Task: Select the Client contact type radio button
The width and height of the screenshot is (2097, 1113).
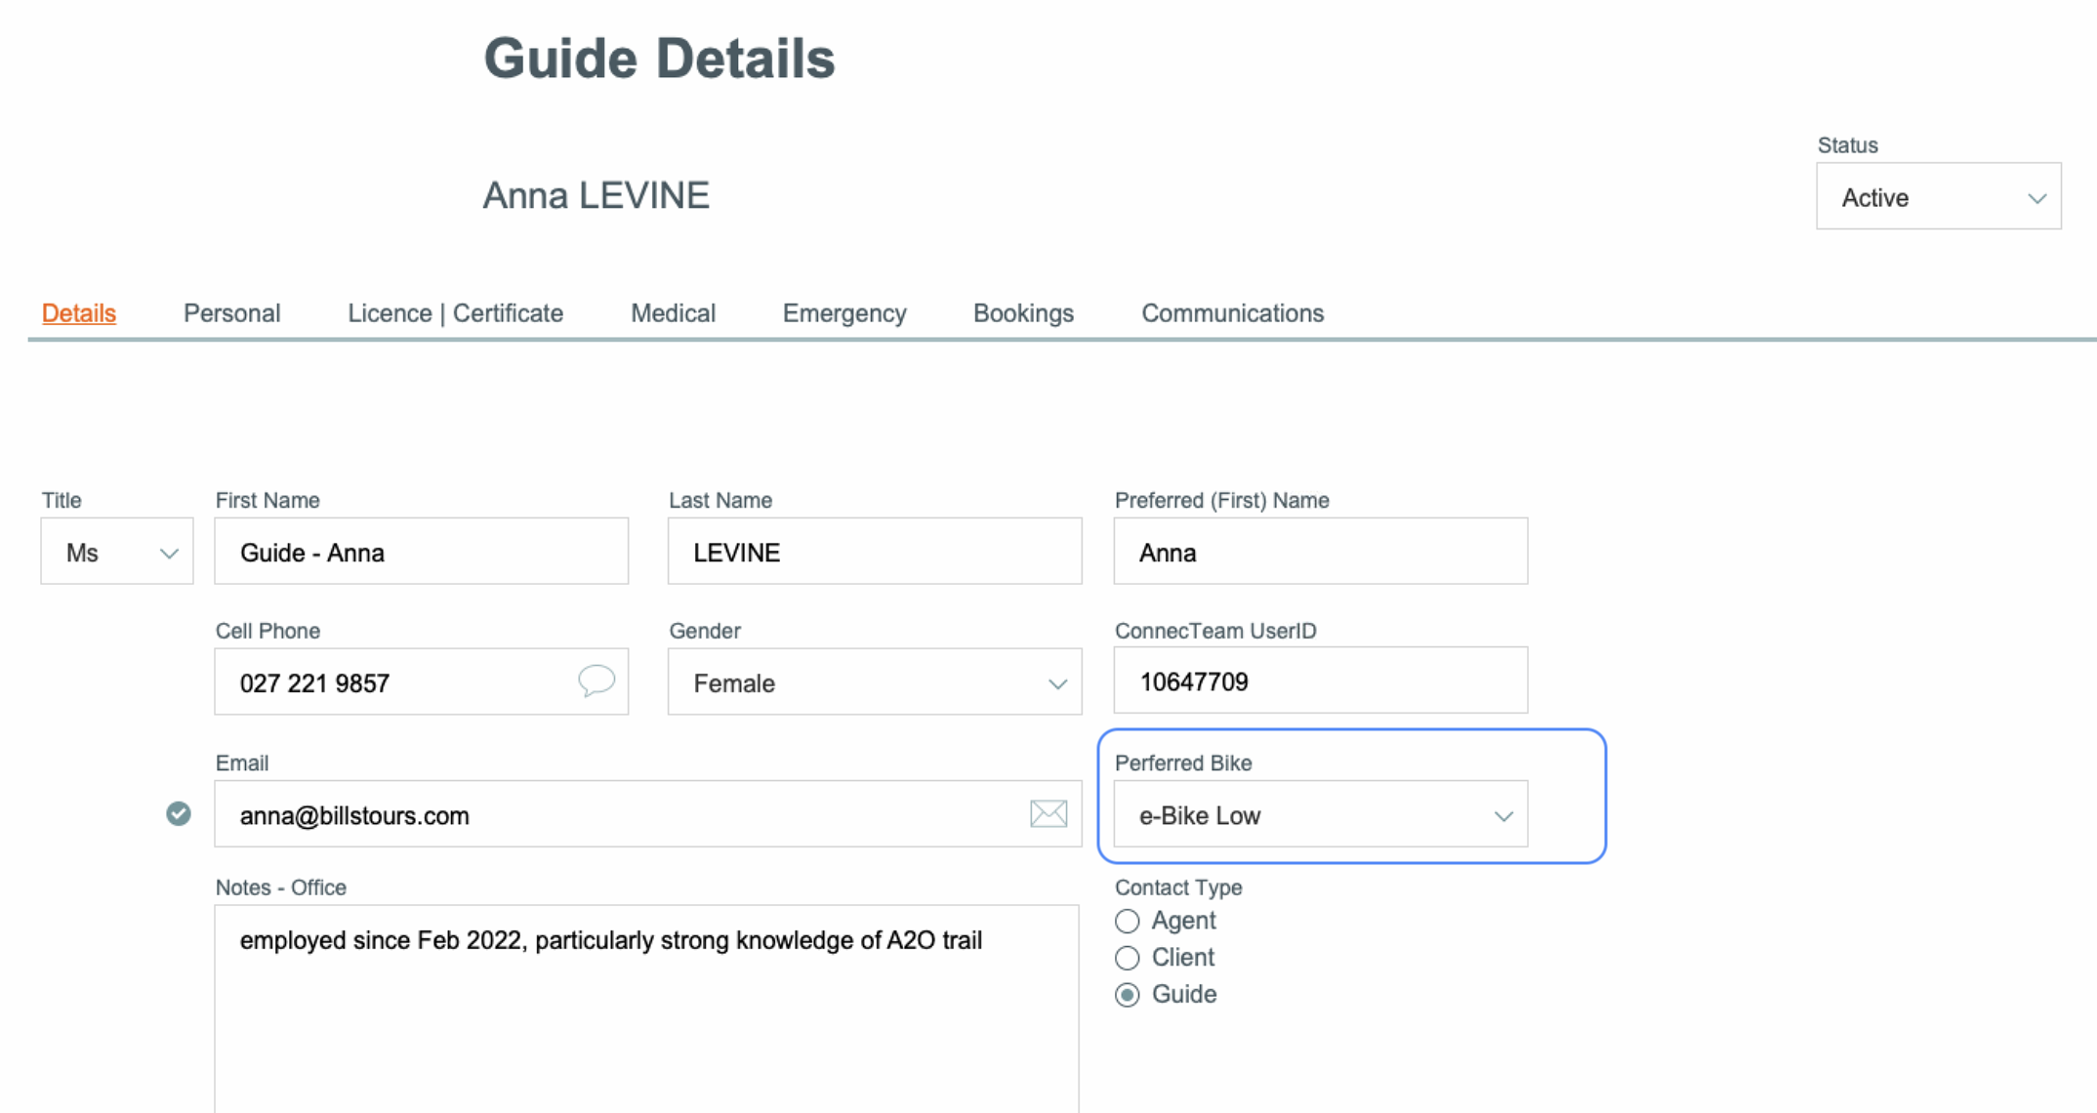Action: 1128,958
